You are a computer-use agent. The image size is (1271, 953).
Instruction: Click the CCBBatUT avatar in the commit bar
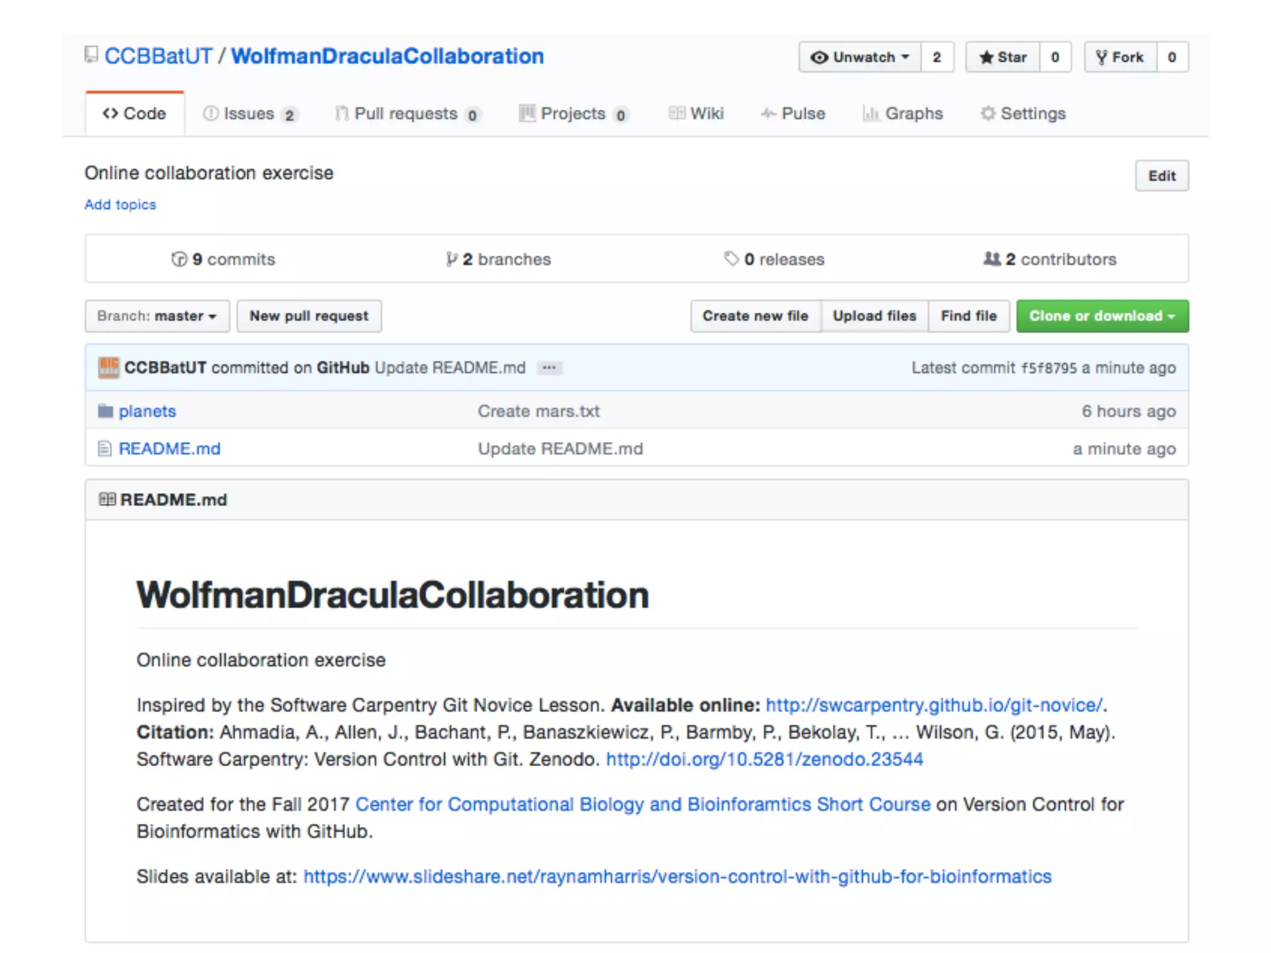109,367
